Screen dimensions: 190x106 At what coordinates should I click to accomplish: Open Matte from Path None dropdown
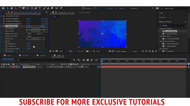click(x=35, y=36)
